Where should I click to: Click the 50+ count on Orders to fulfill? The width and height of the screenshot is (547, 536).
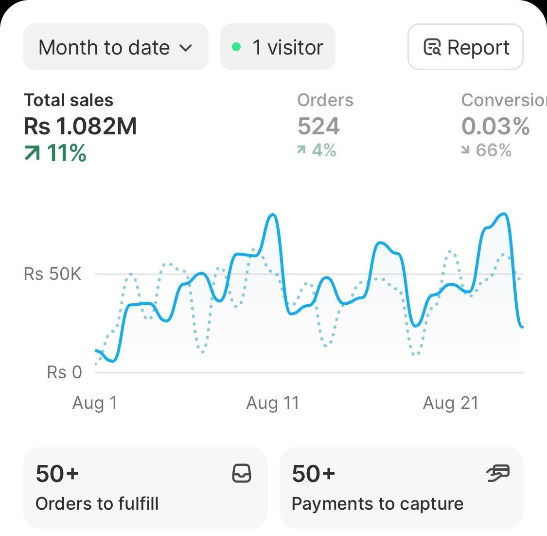(x=57, y=474)
